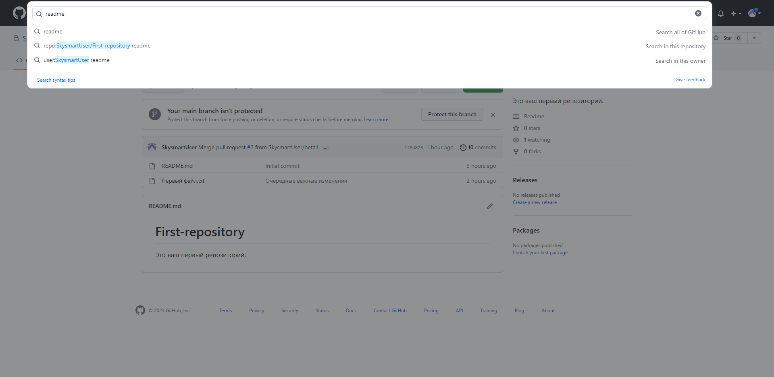The height and width of the screenshot is (377, 774).
Task: Select repo:SkysmartUser/First-repository readme suggestion
Action: (x=369, y=46)
